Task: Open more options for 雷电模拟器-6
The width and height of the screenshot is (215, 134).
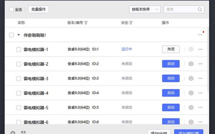Action: [200, 122]
